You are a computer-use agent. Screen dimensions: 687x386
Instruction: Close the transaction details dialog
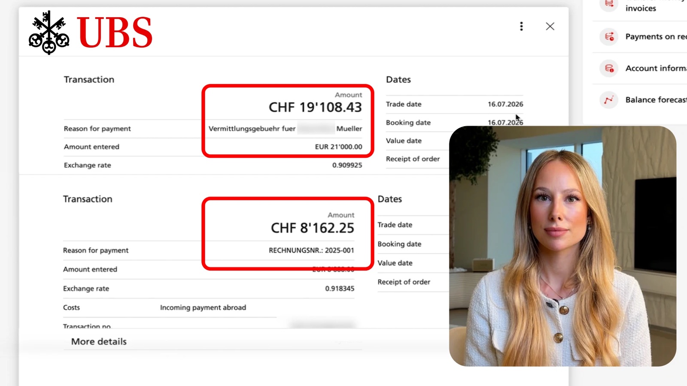point(550,27)
